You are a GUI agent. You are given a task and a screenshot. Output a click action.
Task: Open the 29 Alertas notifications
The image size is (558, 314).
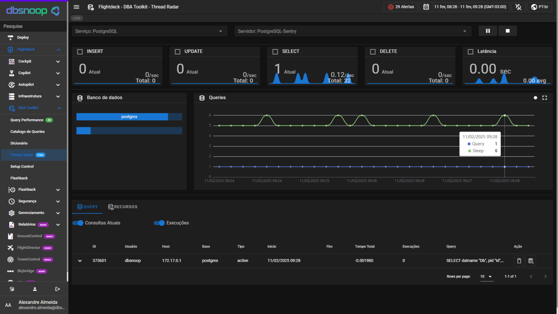coord(401,7)
